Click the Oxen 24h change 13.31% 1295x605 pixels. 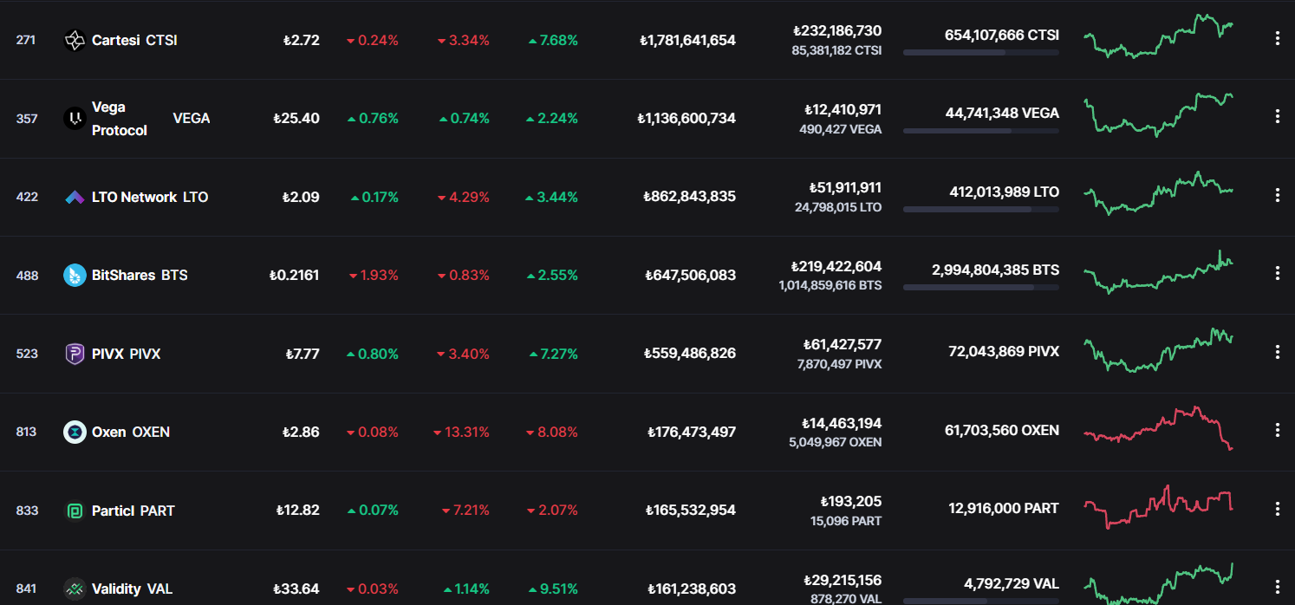coord(463,432)
